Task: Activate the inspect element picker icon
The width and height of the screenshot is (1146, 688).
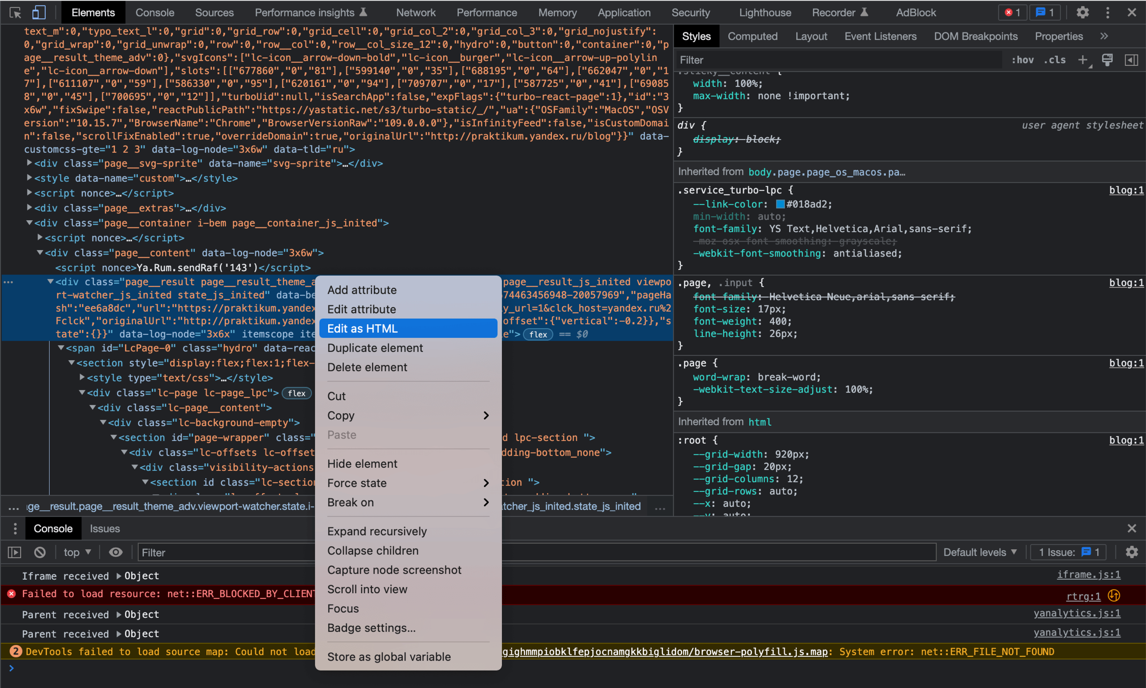Action: (x=15, y=13)
